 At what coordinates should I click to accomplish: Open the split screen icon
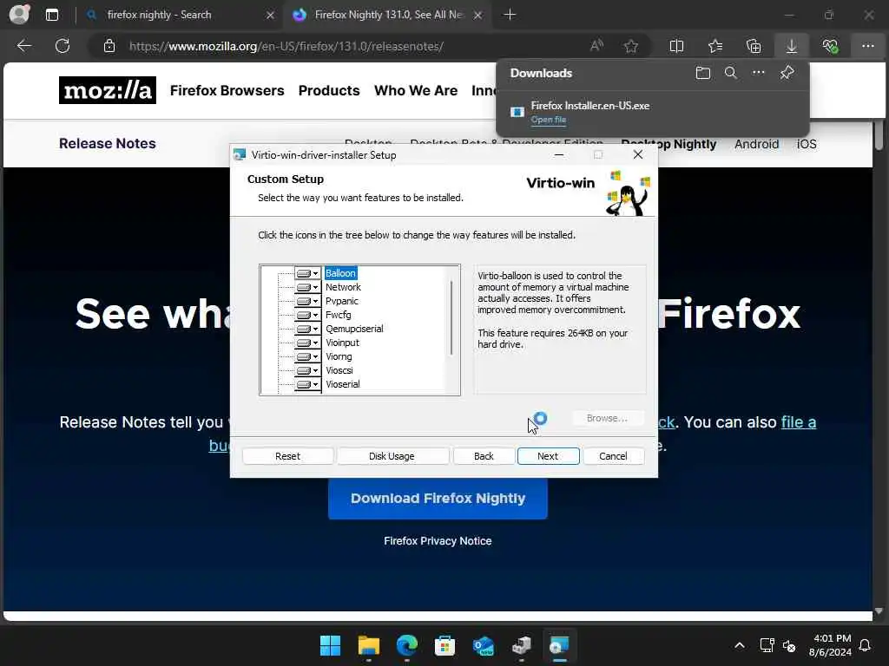click(x=676, y=46)
